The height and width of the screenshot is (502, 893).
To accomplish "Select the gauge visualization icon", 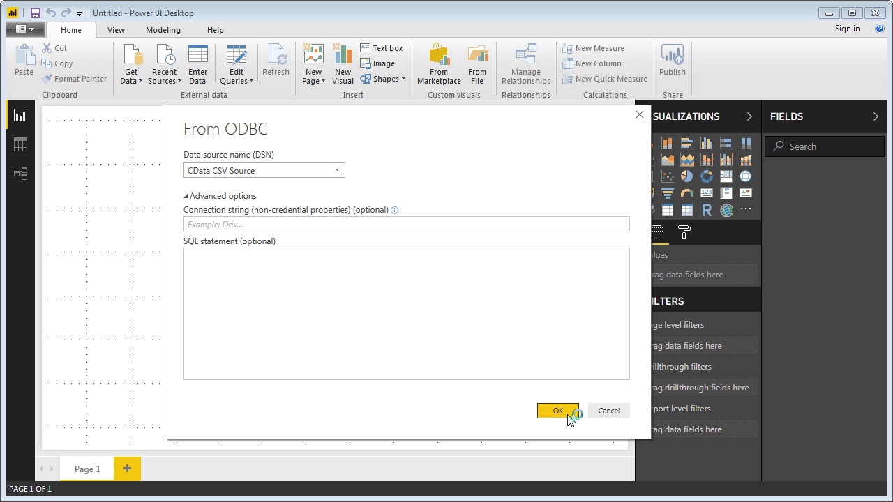I will (x=687, y=193).
